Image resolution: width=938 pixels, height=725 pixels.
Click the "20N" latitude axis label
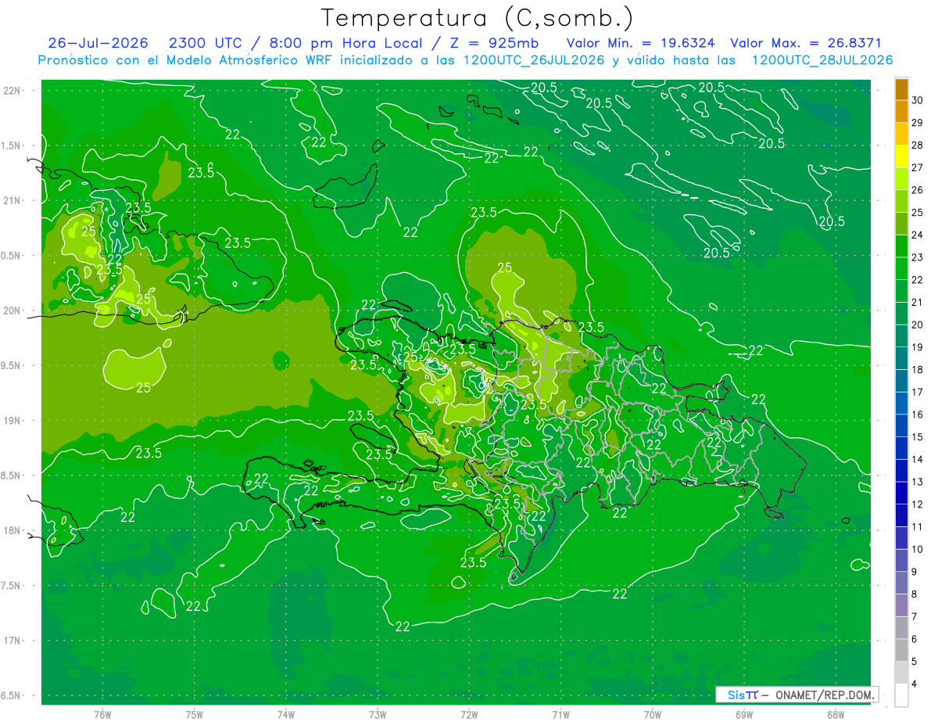pos(13,310)
